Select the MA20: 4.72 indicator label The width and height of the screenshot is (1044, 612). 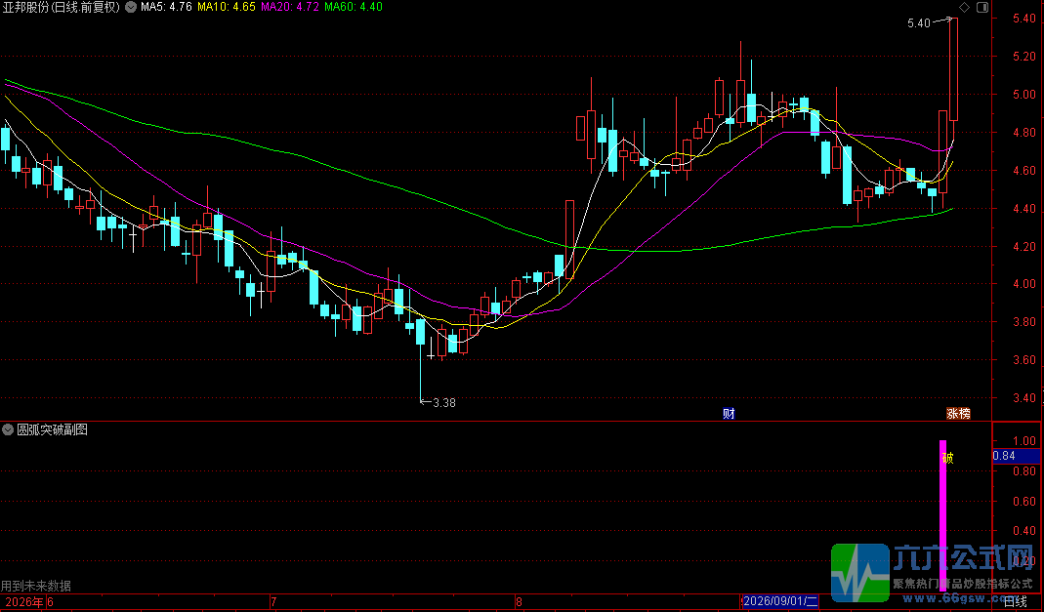(x=290, y=7)
